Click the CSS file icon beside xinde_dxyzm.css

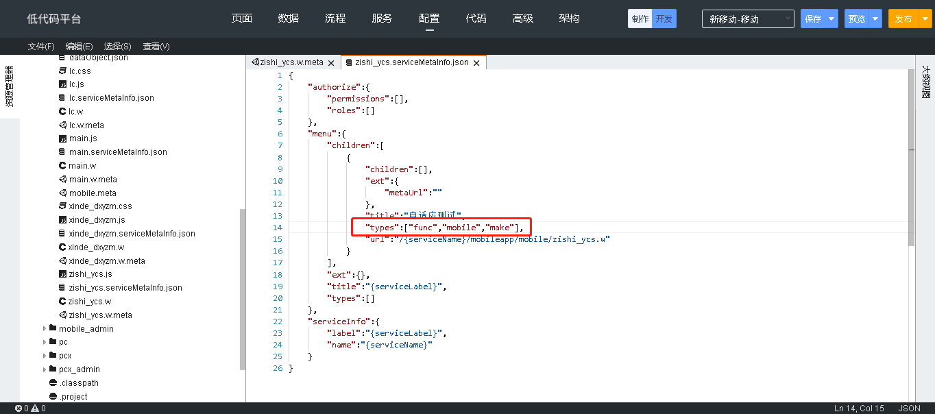(x=62, y=206)
